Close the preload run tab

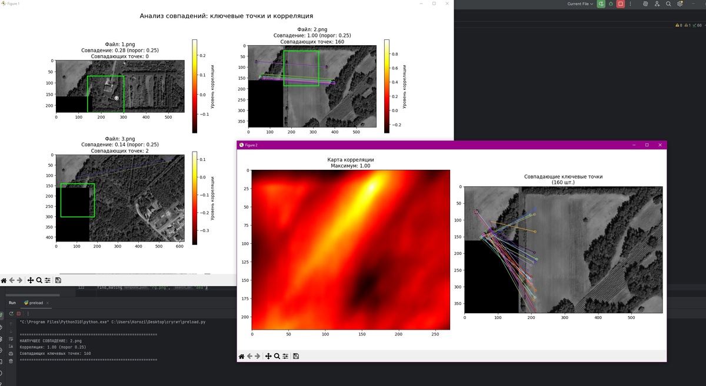pos(48,303)
